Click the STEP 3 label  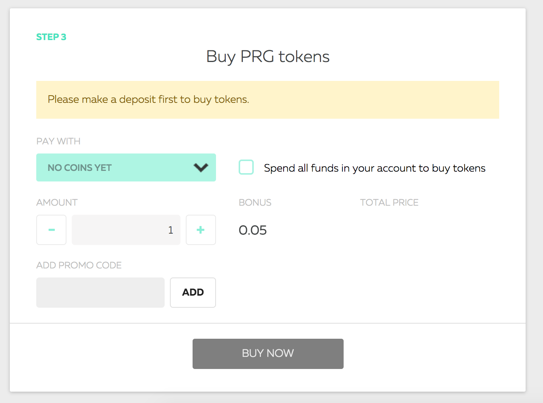point(51,37)
